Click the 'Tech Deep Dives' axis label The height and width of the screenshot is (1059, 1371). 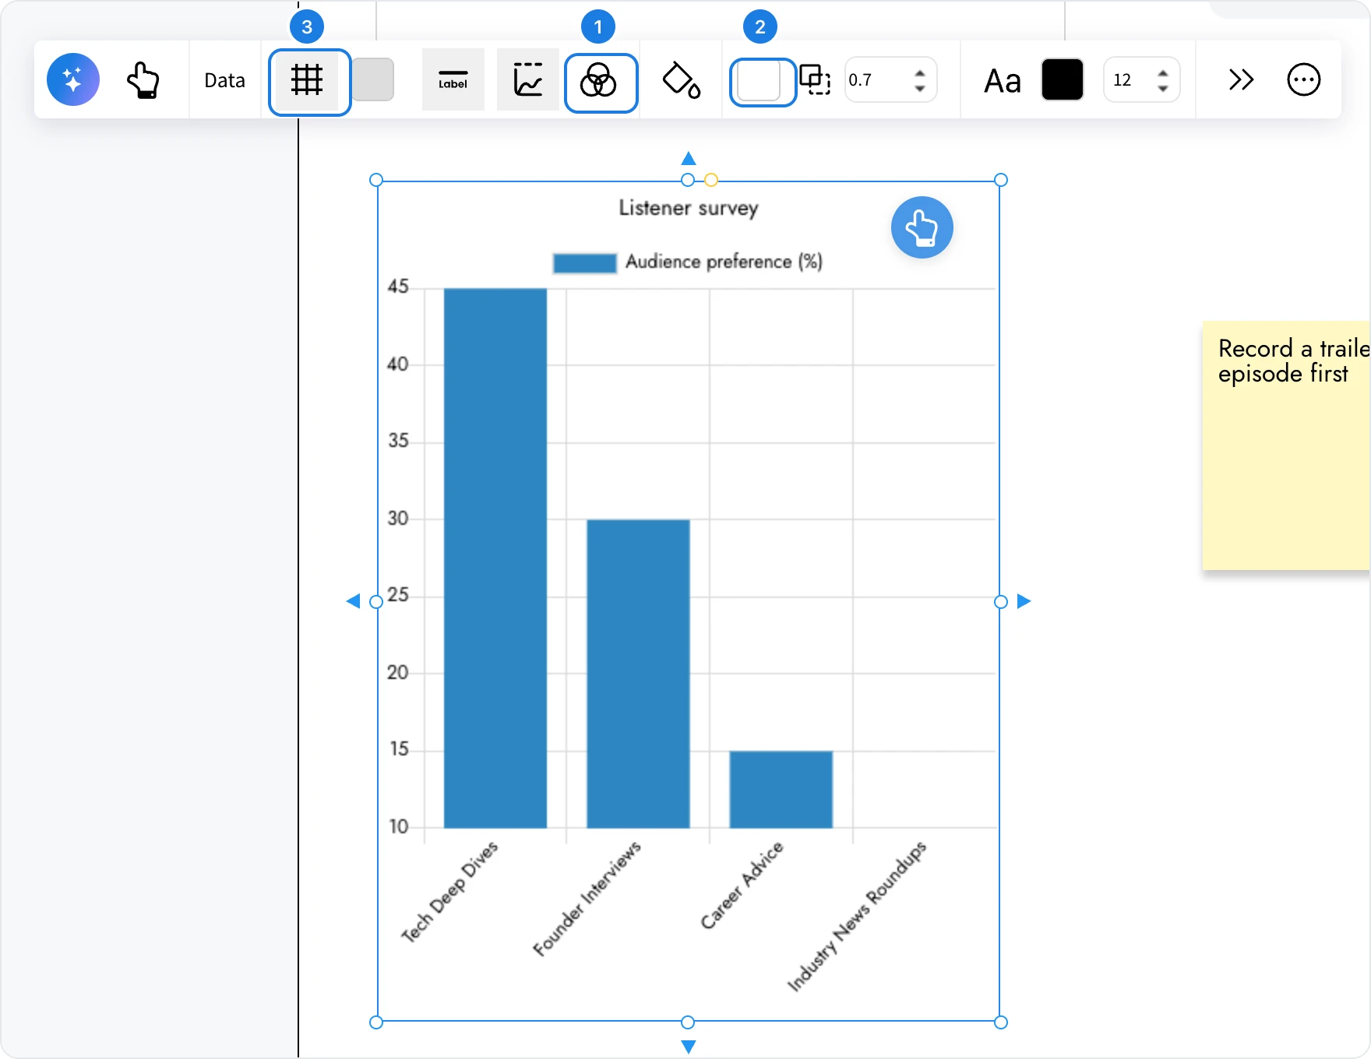point(449,892)
